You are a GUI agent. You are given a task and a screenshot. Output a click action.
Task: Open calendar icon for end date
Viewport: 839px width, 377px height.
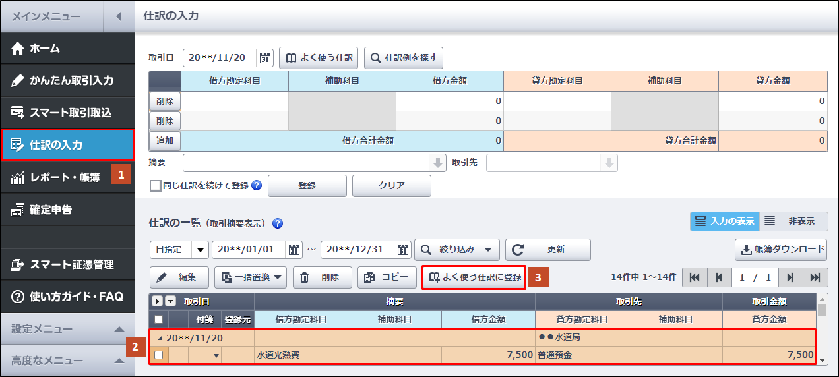point(403,250)
